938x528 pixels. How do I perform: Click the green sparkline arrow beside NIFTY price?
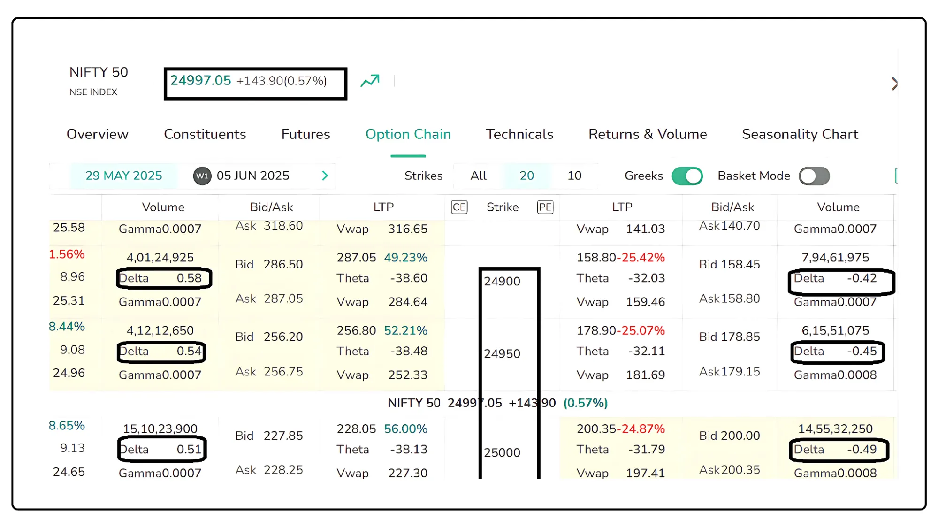pyautogui.click(x=370, y=80)
